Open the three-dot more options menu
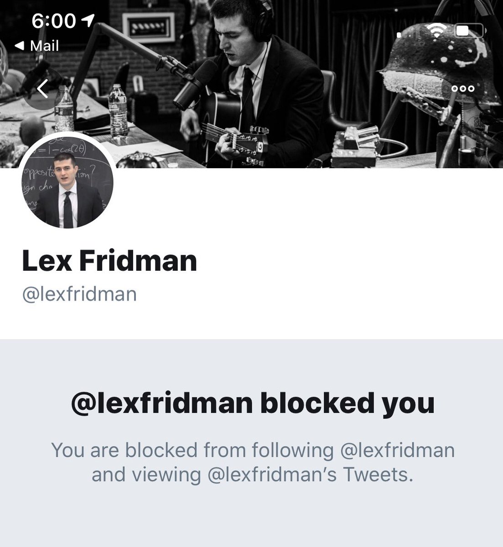This screenshot has width=503, height=547. (x=463, y=89)
